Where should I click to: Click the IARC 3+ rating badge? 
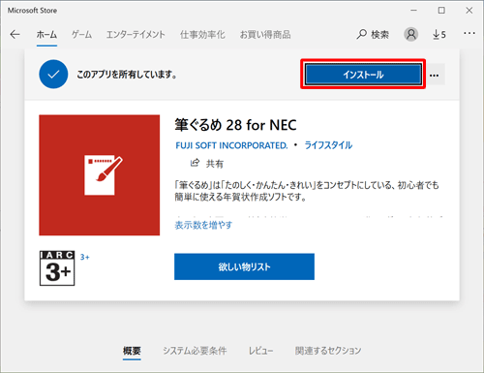coord(57,268)
